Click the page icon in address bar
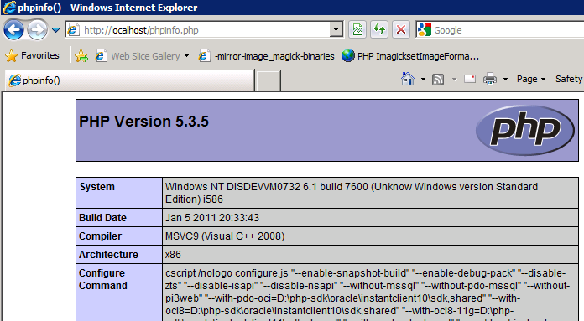Viewport: 584px width, 321px height. coord(73,30)
